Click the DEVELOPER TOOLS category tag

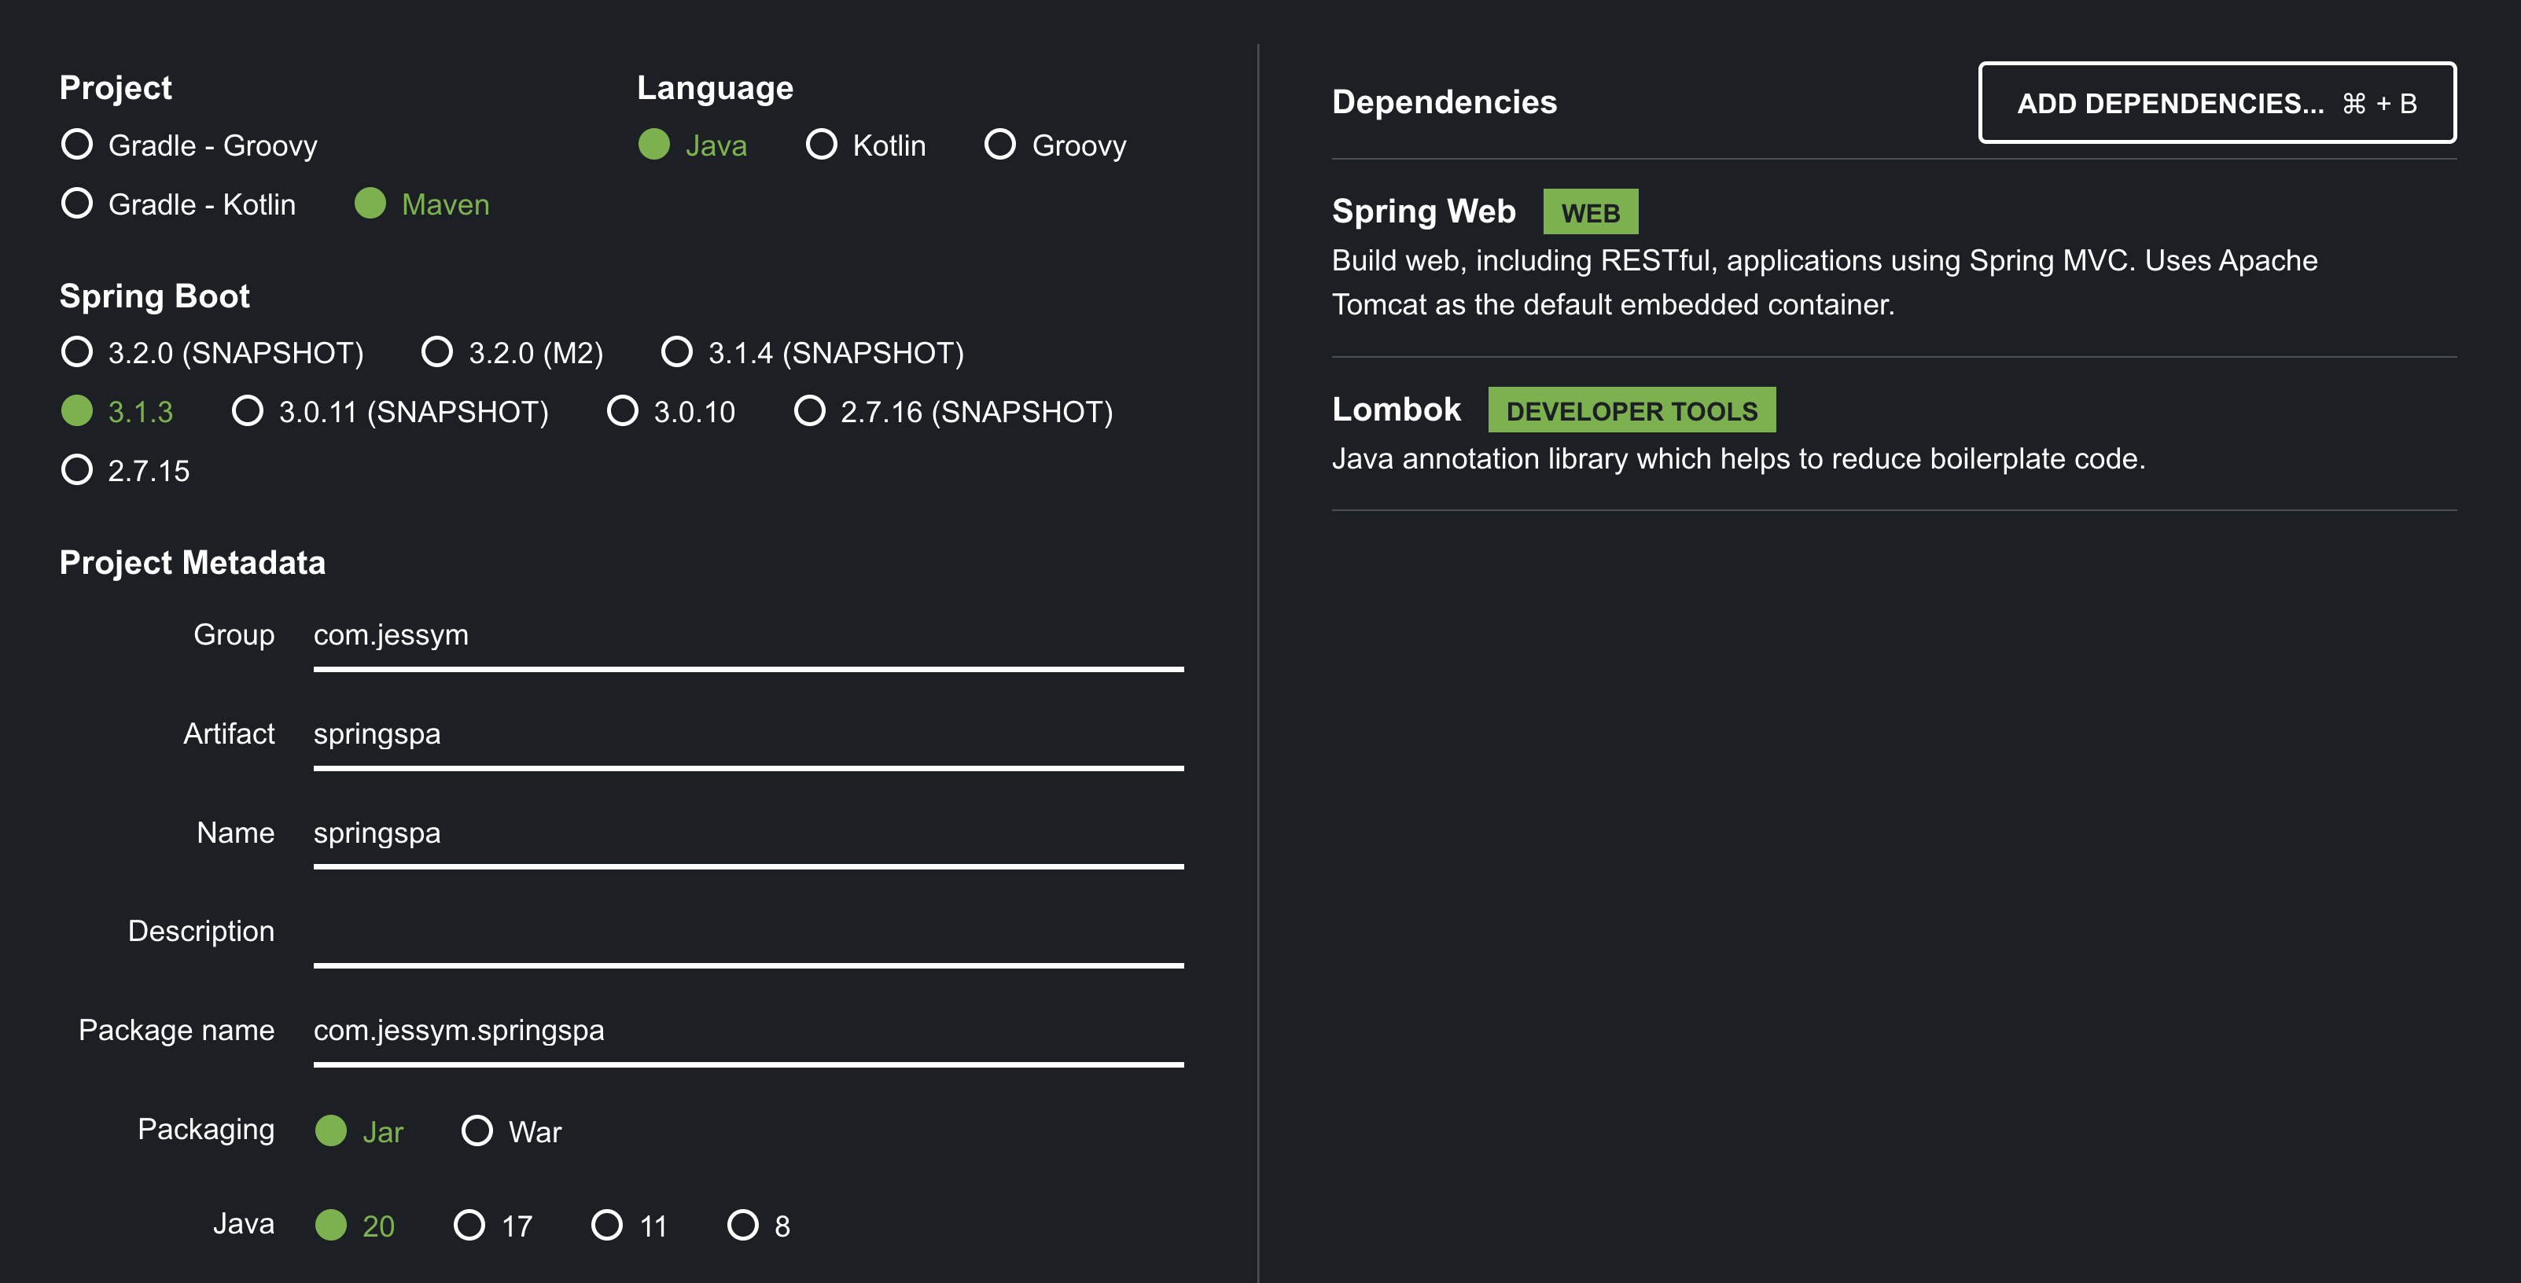pyautogui.click(x=1632, y=410)
